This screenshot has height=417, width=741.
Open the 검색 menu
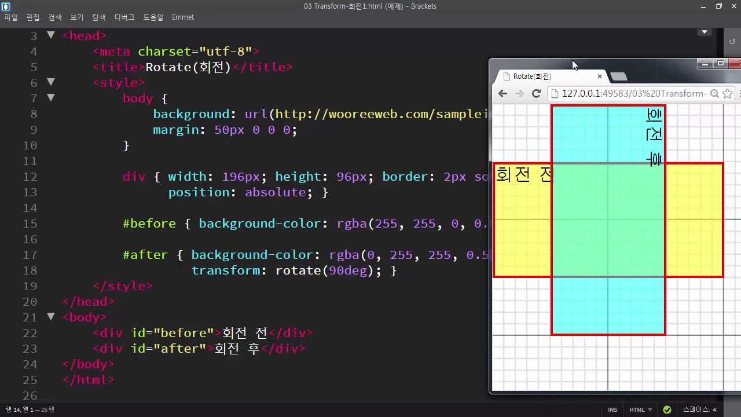point(55,17)
